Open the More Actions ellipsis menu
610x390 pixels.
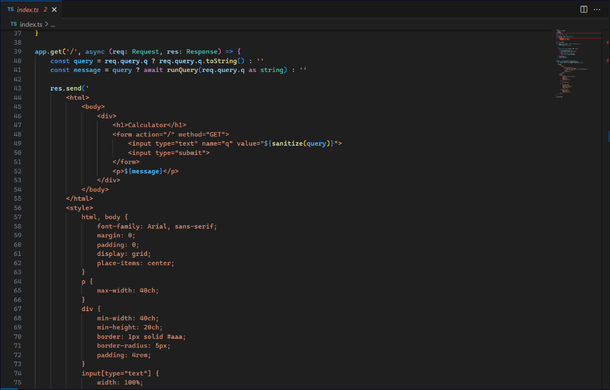click(597, 9)
